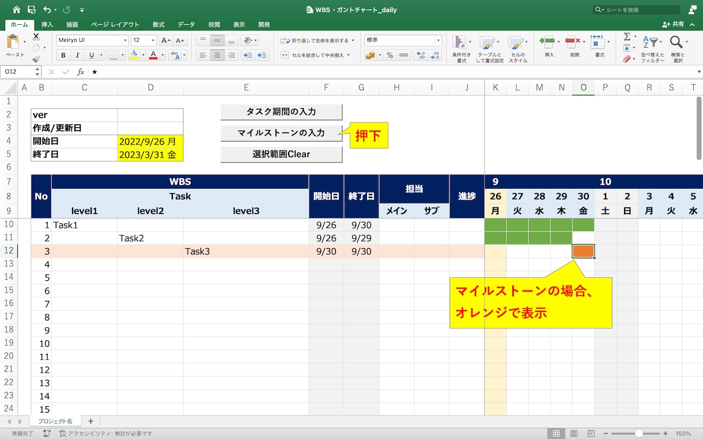Open 条件付き書式 conditional formatting

click(461, 48)
